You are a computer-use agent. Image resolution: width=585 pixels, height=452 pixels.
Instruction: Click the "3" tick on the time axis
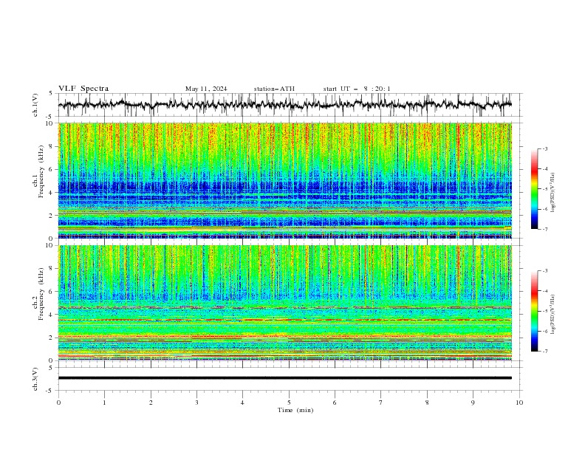(x=196, y=403)
